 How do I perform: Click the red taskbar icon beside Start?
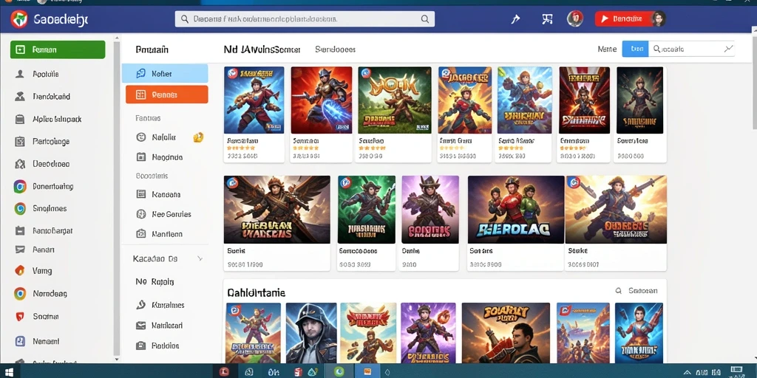[225, 371]
